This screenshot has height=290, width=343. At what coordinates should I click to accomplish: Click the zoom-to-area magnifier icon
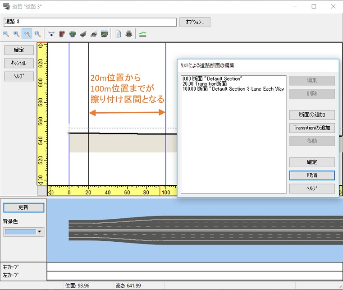[x=37, y=34]
